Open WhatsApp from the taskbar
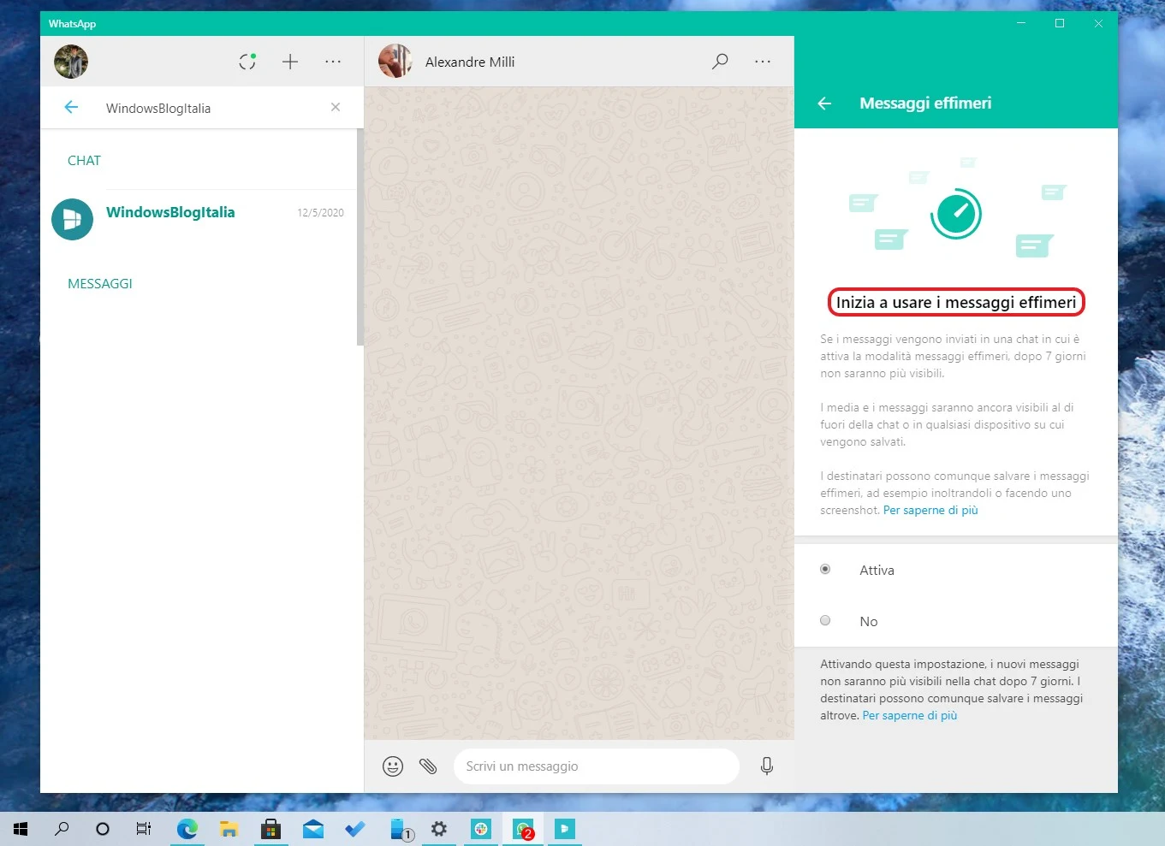This screenshot has width=1165, height=846. click(522, 828)
